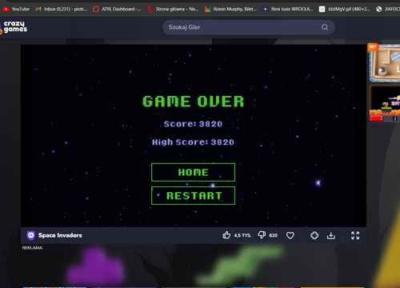Click the thumbs-down dislike icon
The image size is (400, 288).
[x=262, y=235]
